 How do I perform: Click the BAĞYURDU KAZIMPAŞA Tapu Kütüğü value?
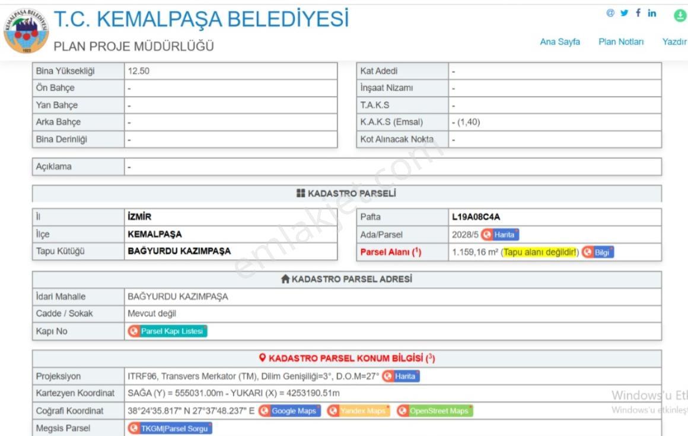point(179,252)
